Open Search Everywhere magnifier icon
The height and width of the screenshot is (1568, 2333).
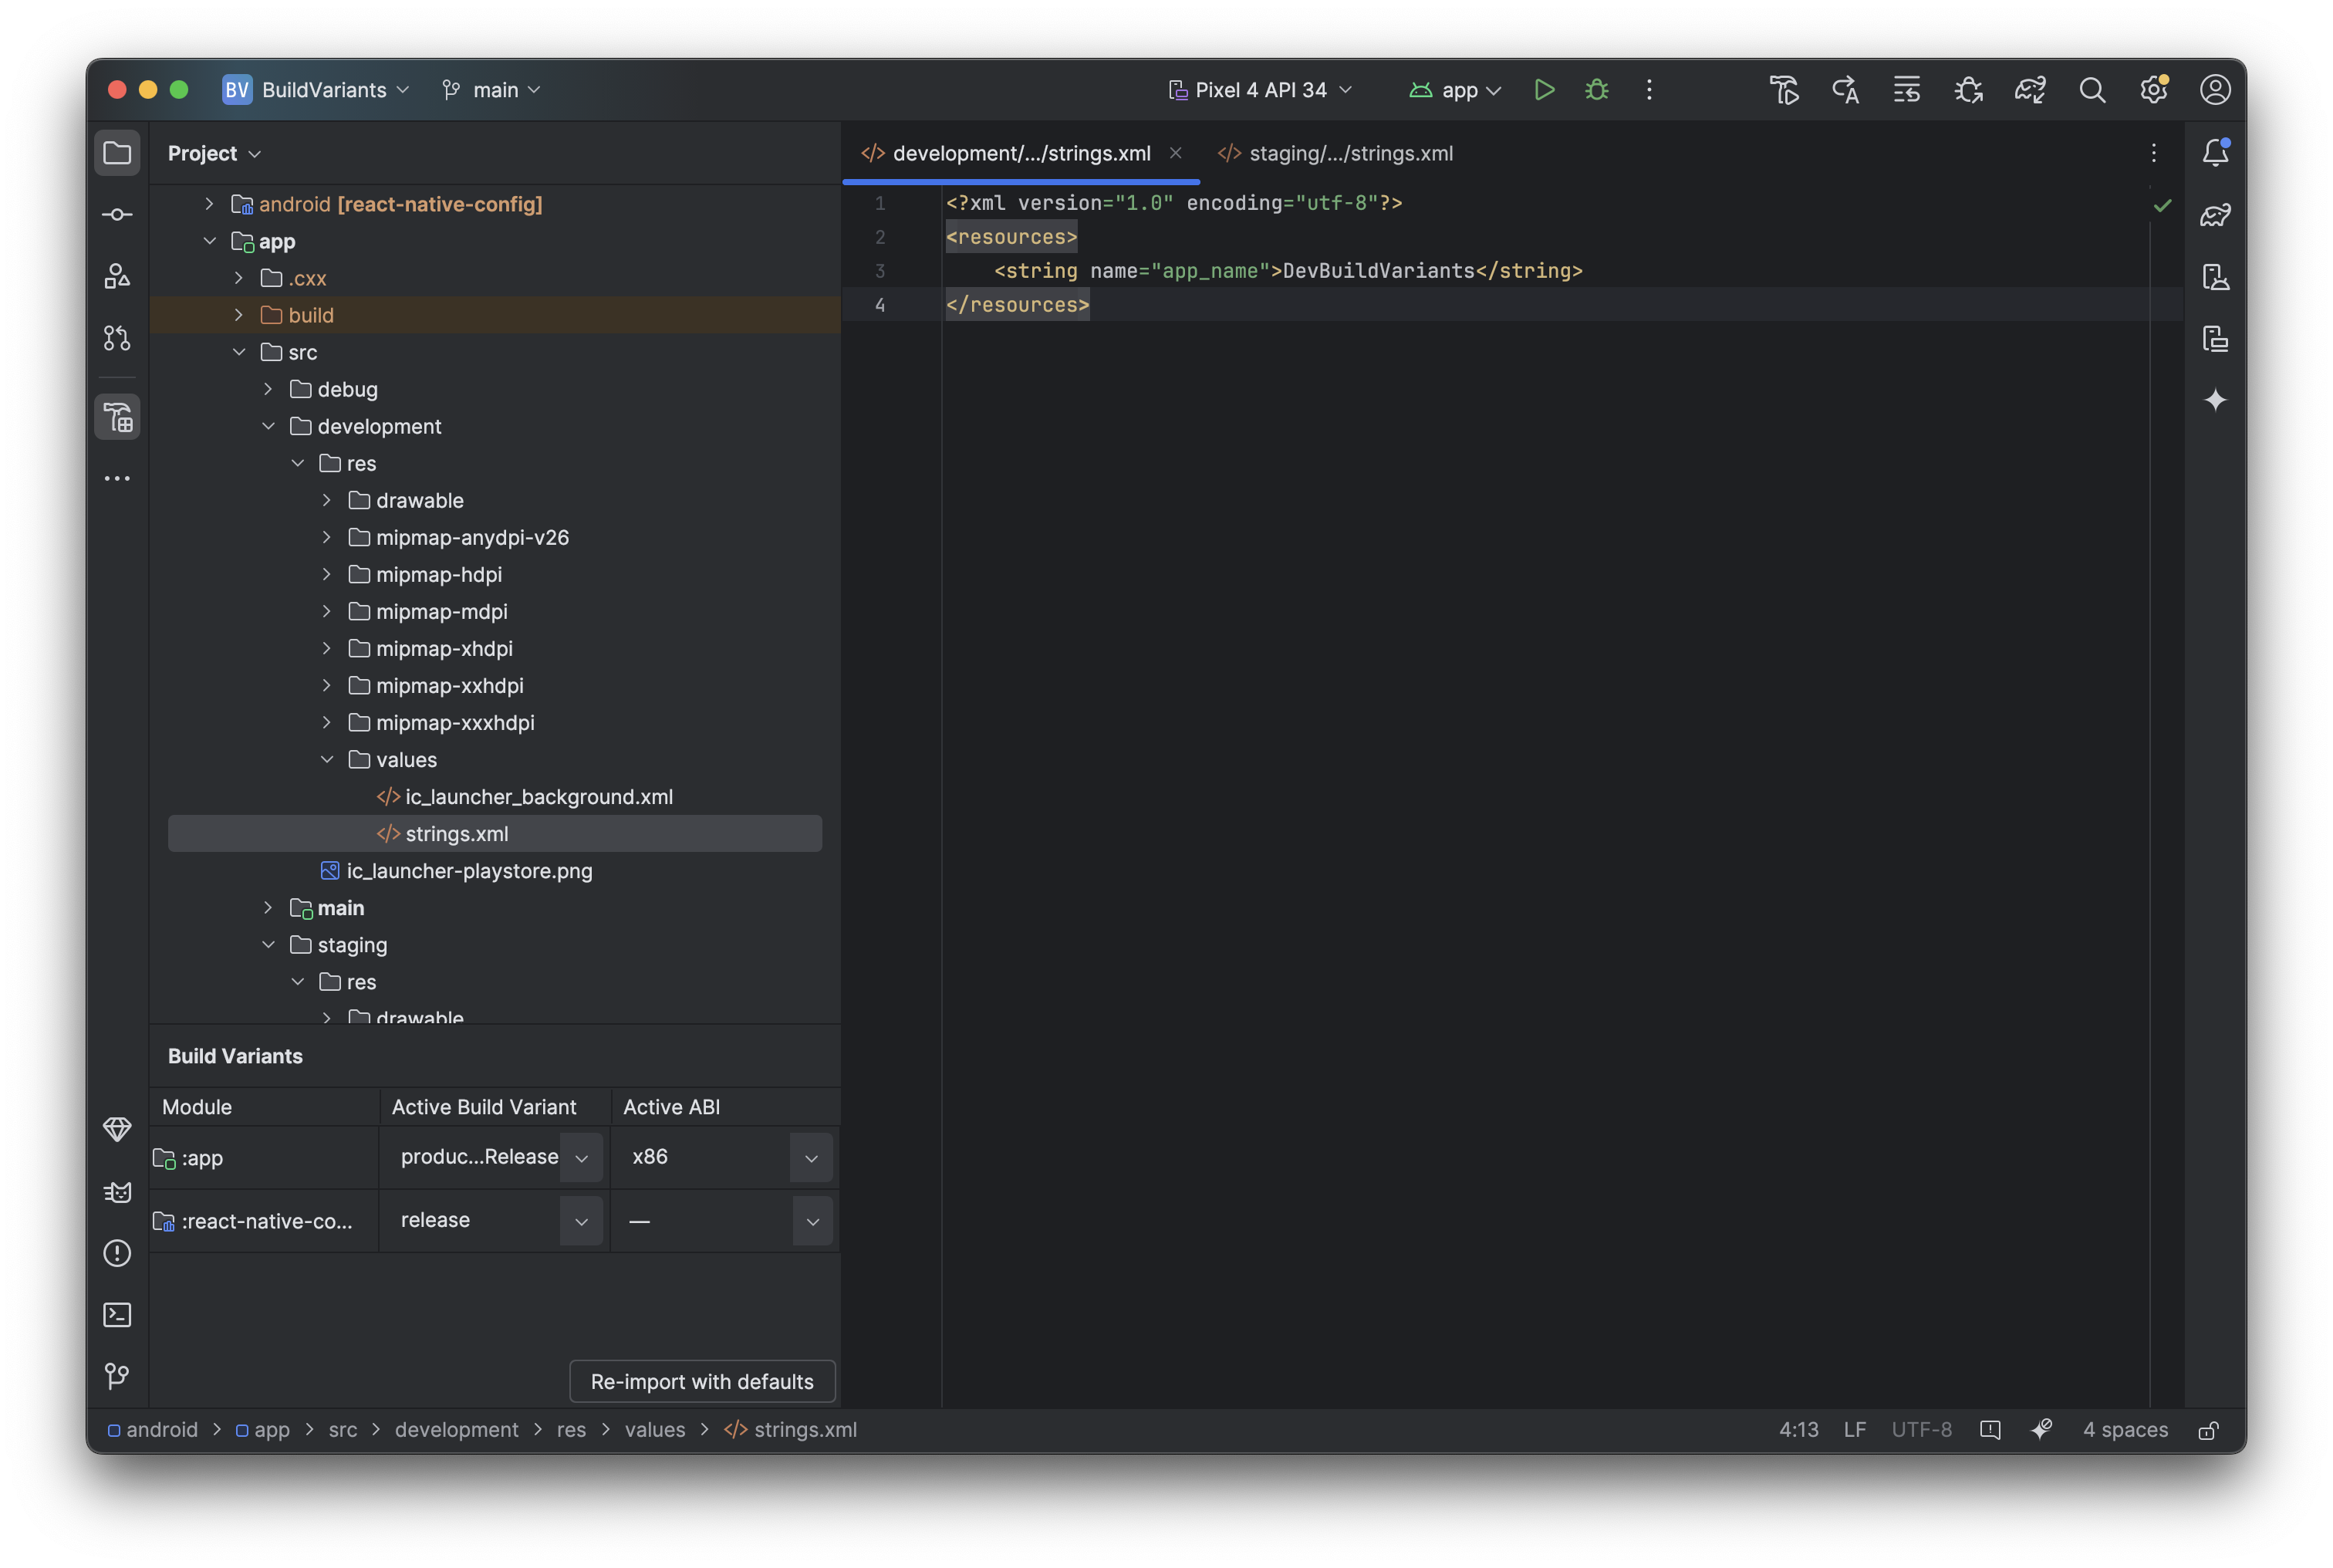tap(2092, 90)
